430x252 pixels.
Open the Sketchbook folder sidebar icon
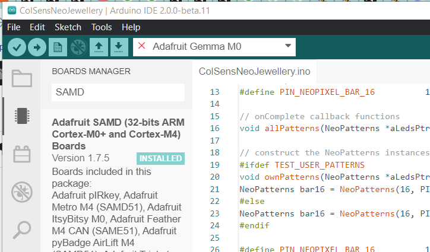pyautogui.click(x=22, y=78)
